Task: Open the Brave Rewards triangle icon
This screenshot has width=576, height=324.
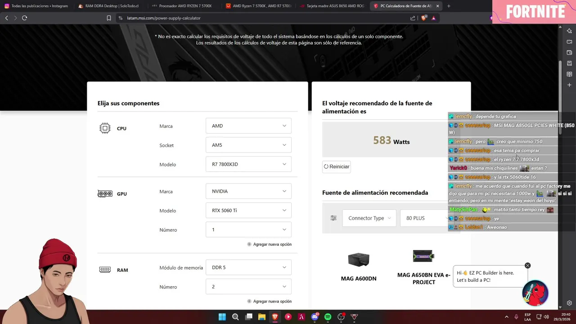Action: (433, 18)
